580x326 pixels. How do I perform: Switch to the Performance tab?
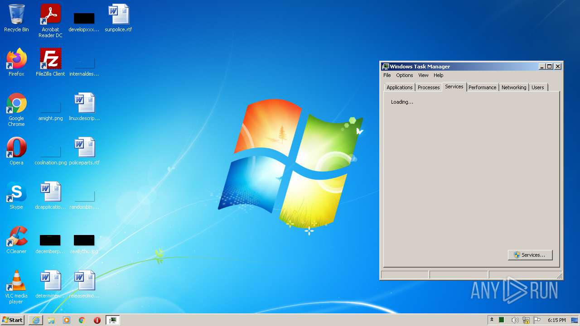(483, 87)
